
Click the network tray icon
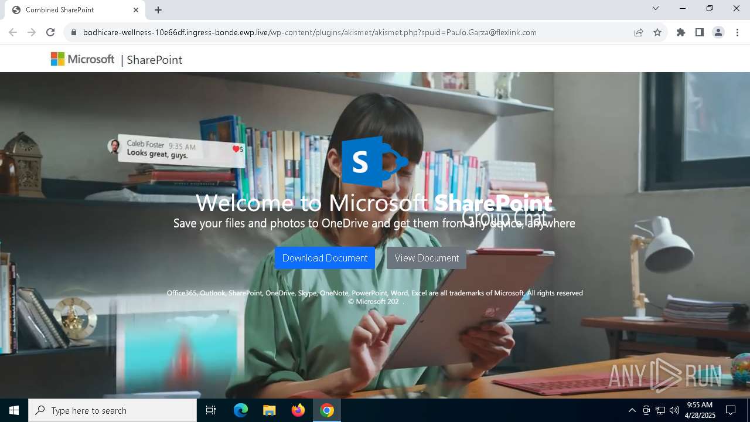[x=660, y=410]
